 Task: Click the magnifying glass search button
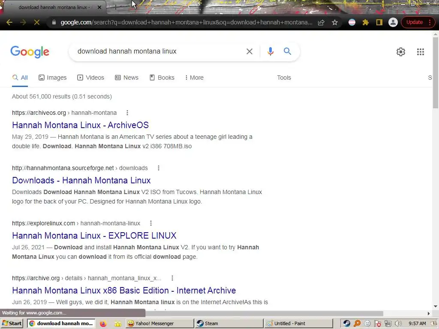point(287,51)
